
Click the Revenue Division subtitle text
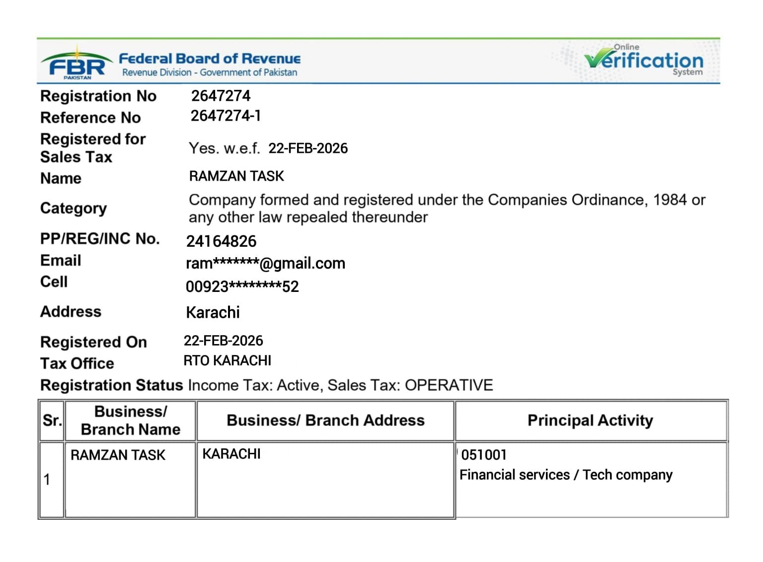point(209,72)
